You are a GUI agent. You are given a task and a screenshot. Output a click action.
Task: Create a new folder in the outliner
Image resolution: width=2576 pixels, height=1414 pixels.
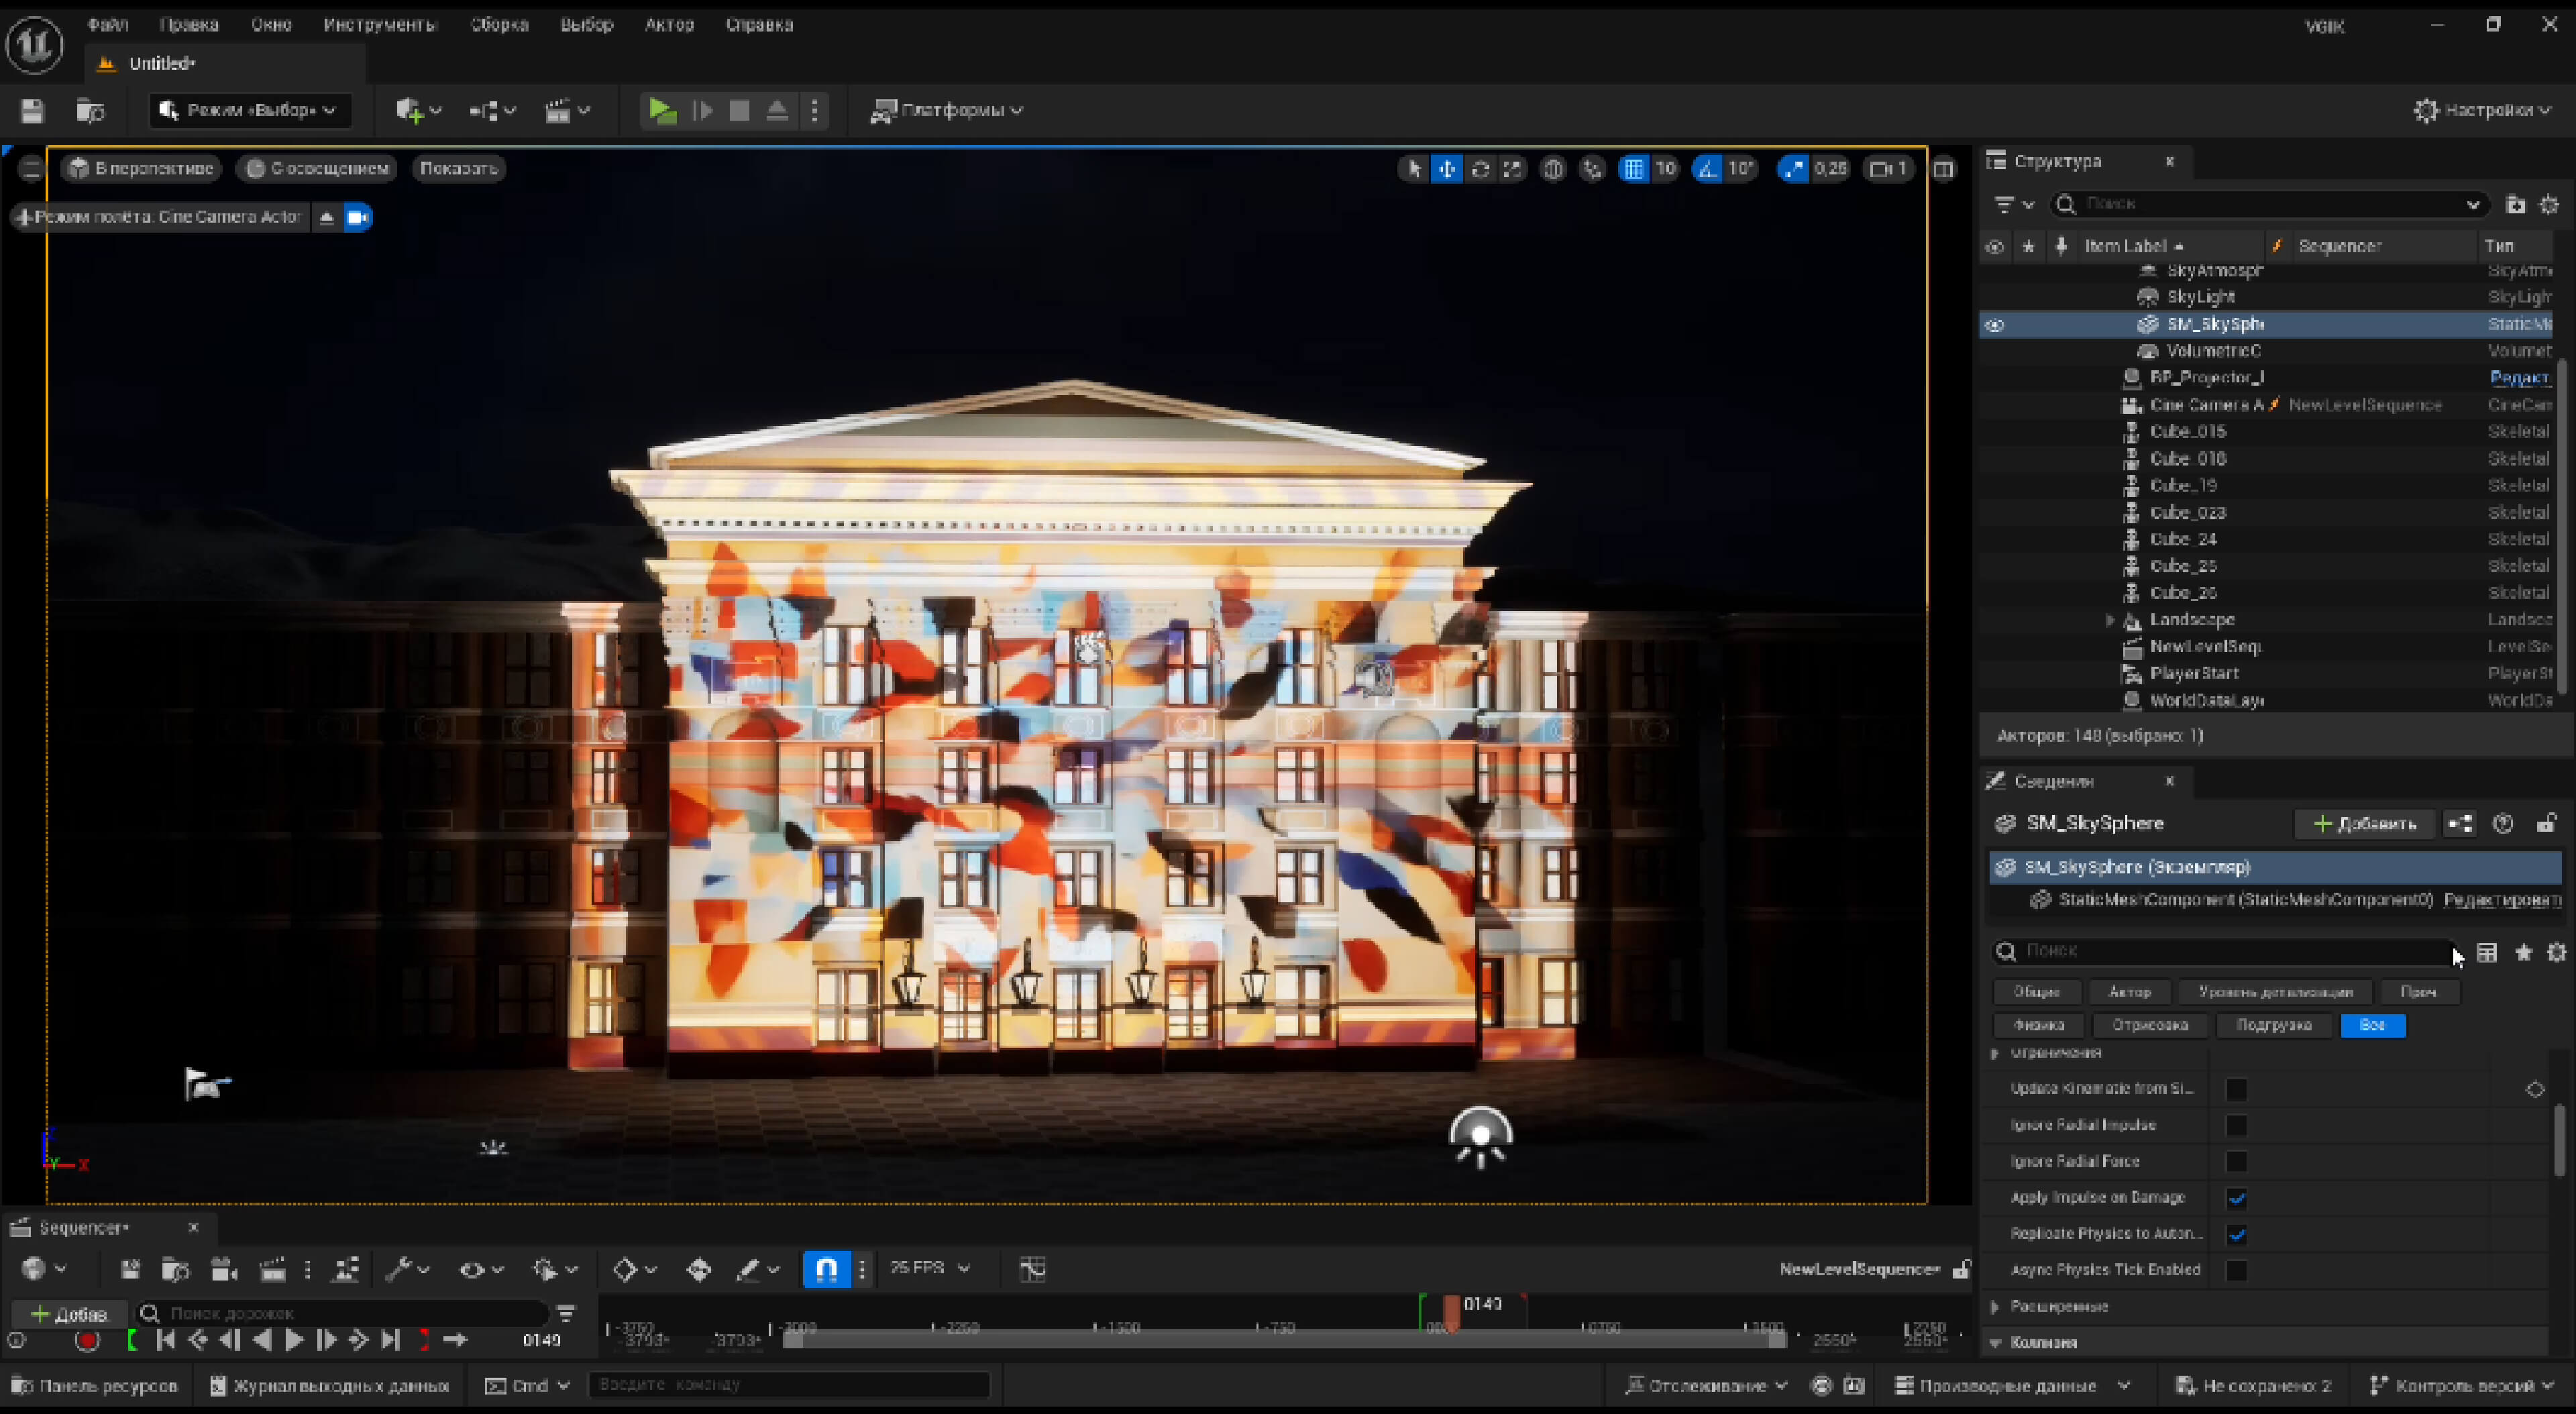2515,204
